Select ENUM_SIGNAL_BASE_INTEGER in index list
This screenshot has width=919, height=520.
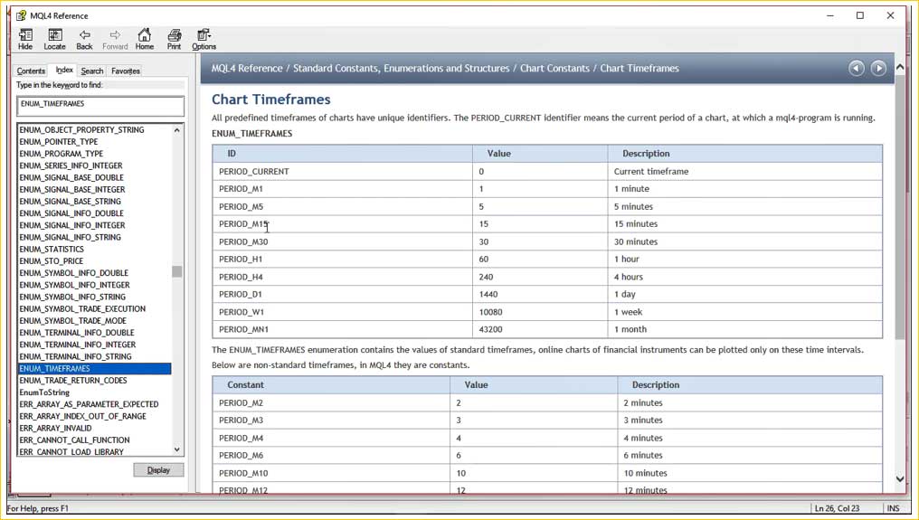pos(72,189)
